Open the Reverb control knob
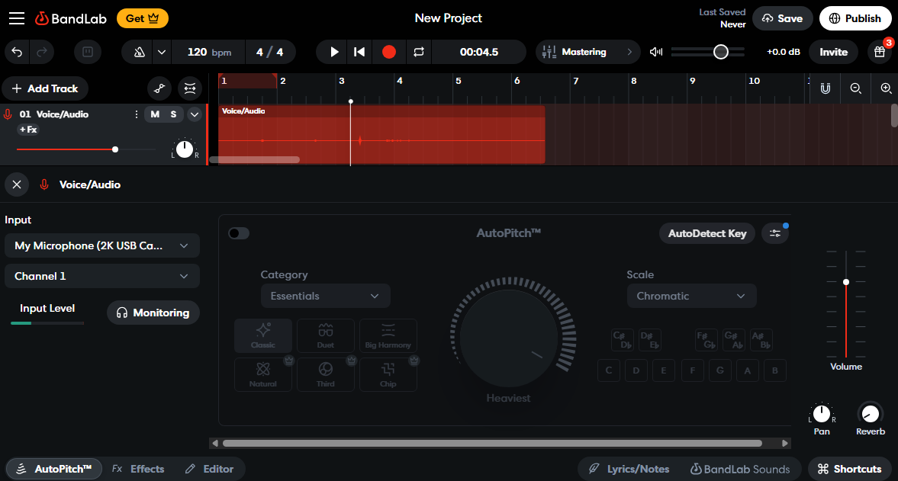The image size is (898, 481). (x=870, y=415)
